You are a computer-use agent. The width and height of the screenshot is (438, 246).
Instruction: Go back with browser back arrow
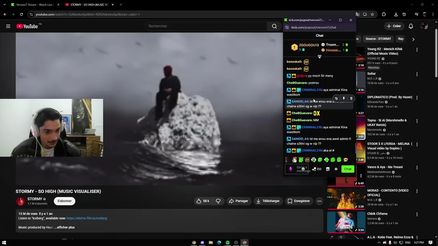pyautogui.click(x=5, y=14)
